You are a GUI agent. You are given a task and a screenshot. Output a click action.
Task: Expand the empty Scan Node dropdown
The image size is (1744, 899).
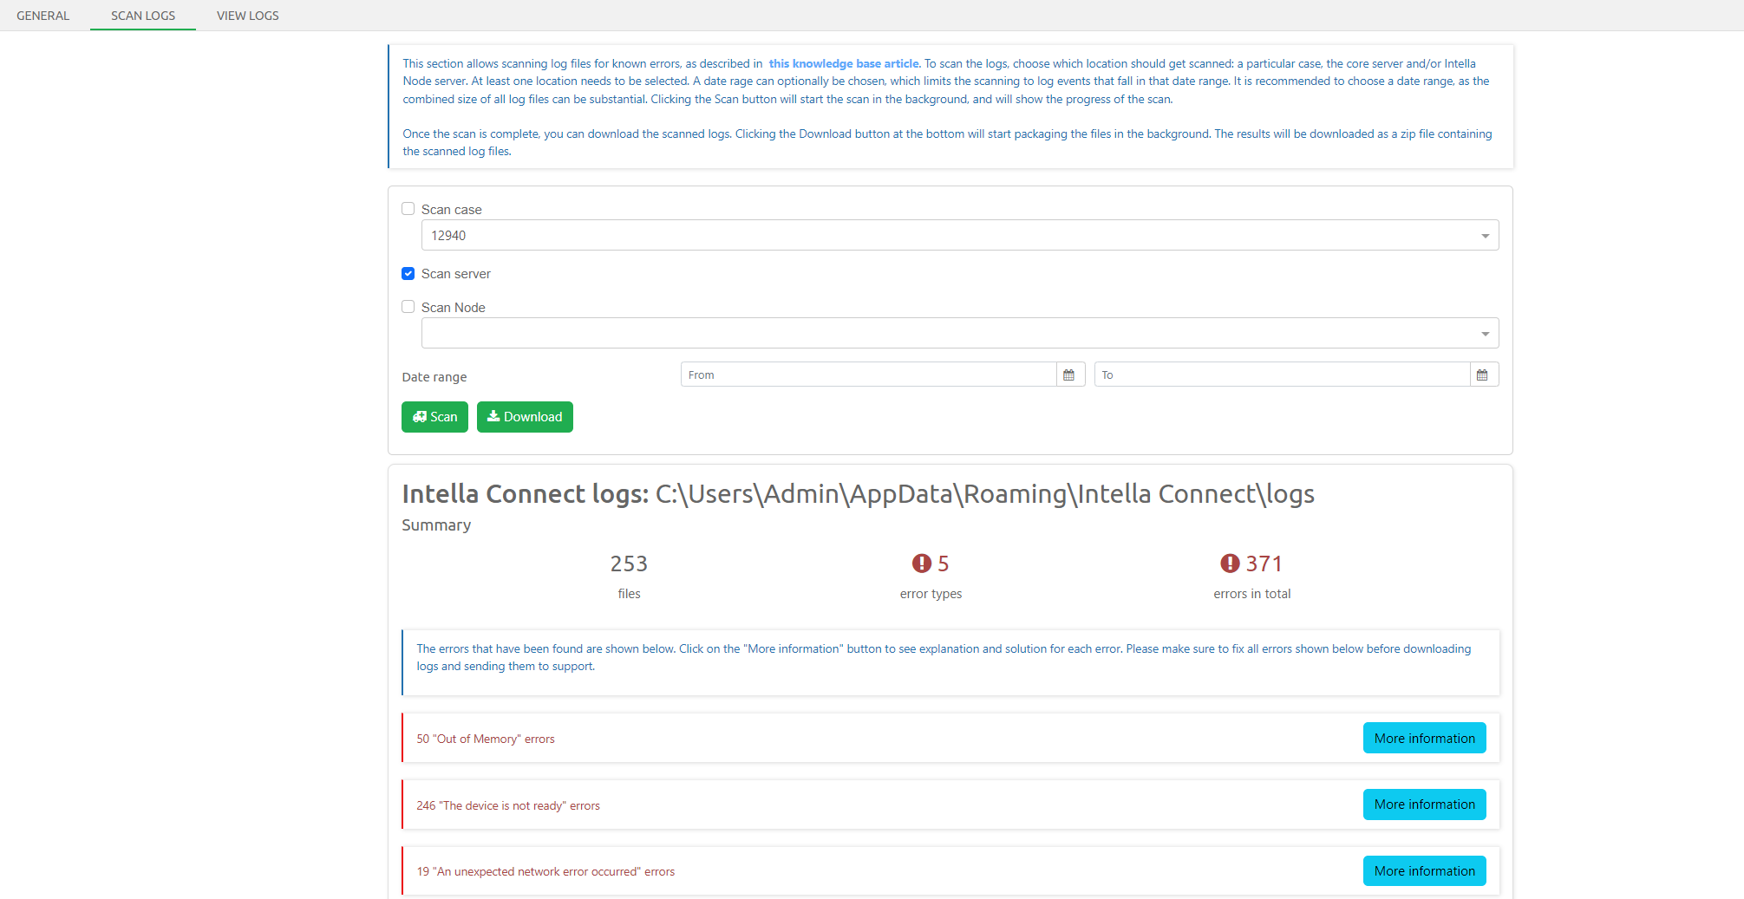pos(958,333)
